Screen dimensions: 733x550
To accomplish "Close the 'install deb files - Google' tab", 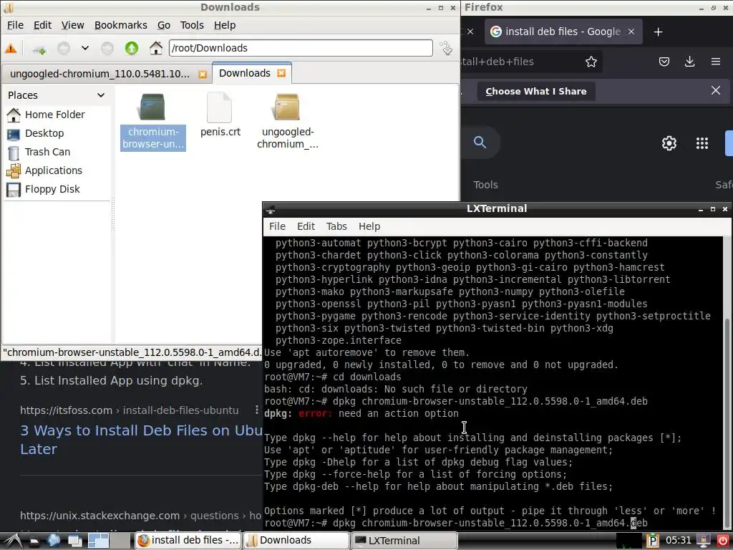I will point(631,32).
